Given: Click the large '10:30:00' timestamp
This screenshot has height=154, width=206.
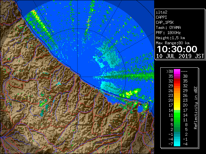Looking at the screenshot, I should [177, 49].
